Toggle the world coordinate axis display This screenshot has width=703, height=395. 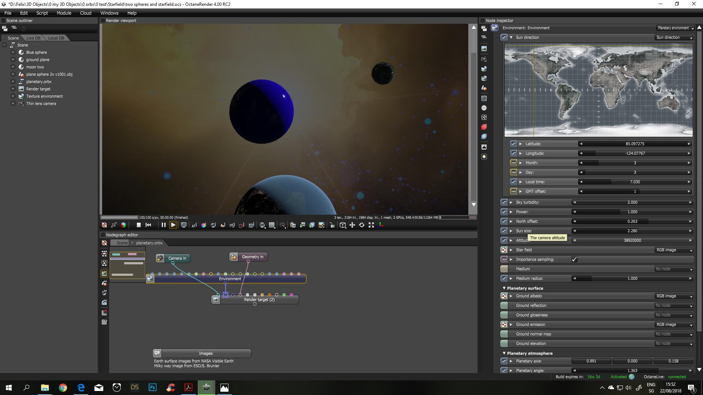[x=381, y=225]
